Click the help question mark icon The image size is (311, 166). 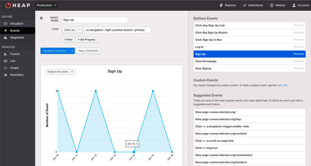pos(41,18)
